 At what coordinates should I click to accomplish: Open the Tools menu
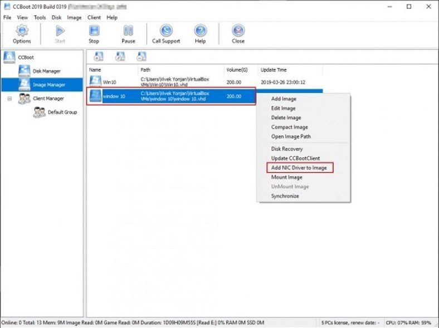[40, 17]
